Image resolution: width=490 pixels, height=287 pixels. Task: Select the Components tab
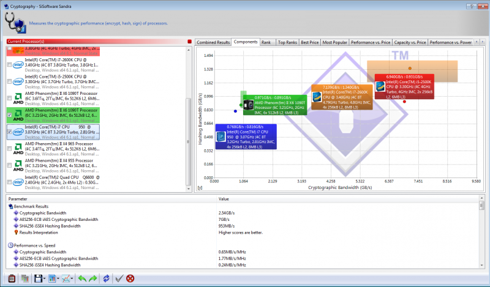coord(246,42)
